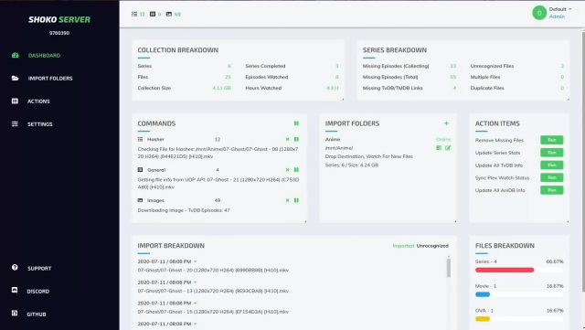Click the GitHub icon in sidebar
Image resolution: width=585 pixels, height=330 pixels.
tap(15, 313)
